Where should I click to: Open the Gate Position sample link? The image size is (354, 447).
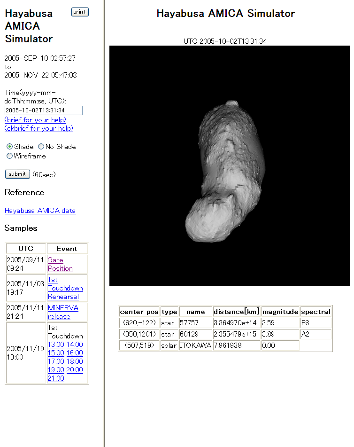[x=60, y=264]
